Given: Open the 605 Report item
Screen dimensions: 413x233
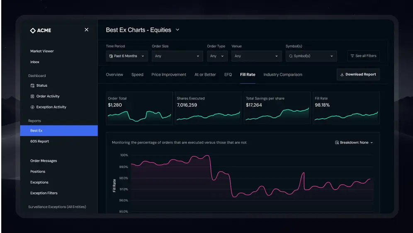Looking at the screenshot, I should point(39,141).
